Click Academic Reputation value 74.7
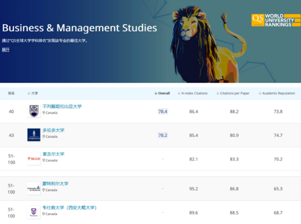Screen dimensions: 301x224 point(278,135)
